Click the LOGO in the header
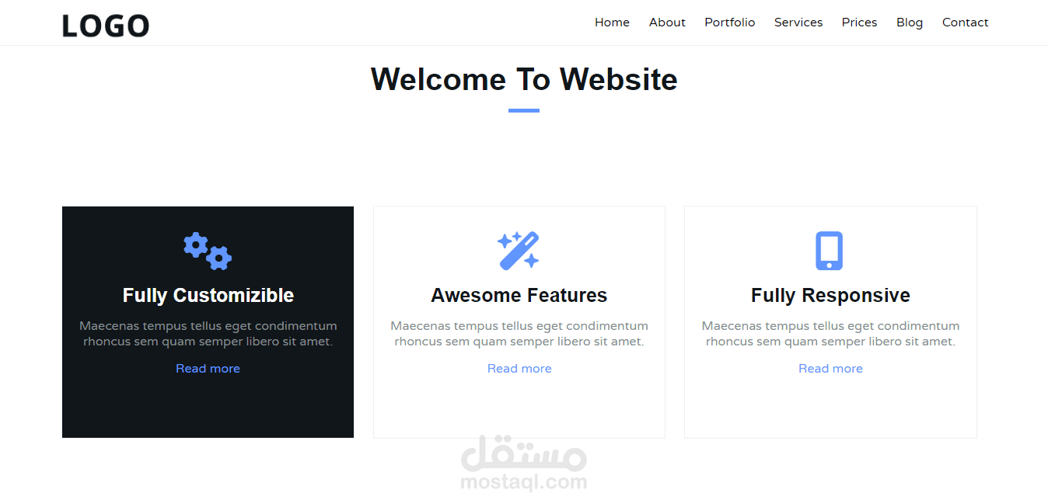The width and height of the screenshot is (1048, 503). point(106,26)
